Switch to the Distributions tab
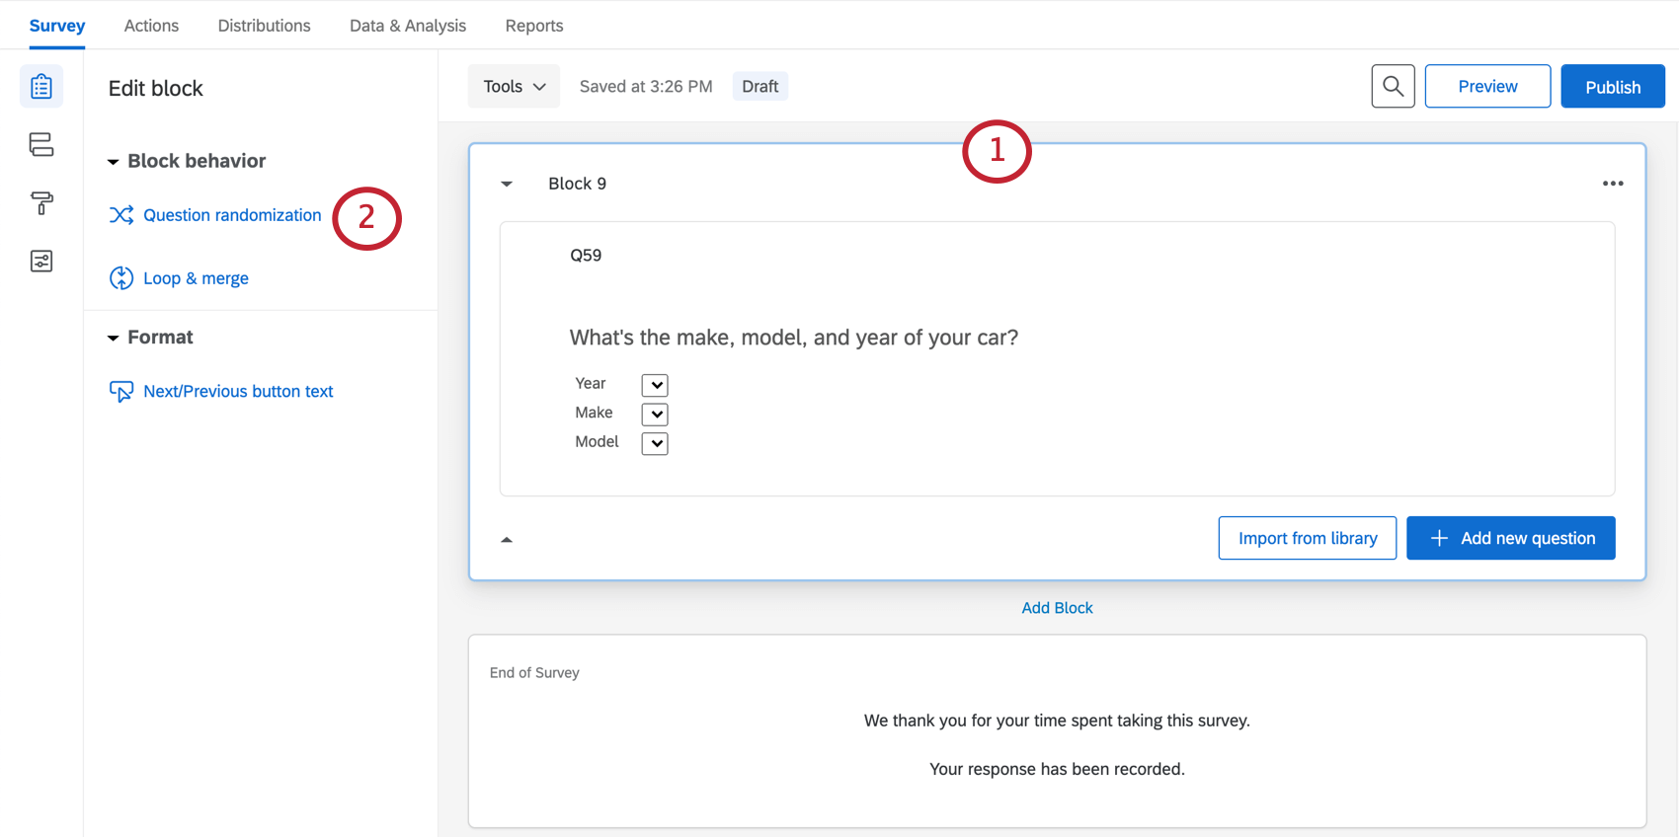 click(x=264, y=26)
